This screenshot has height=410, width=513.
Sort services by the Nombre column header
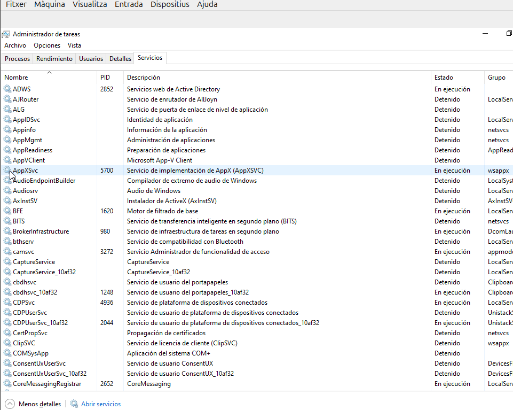(x=16, y=78)
